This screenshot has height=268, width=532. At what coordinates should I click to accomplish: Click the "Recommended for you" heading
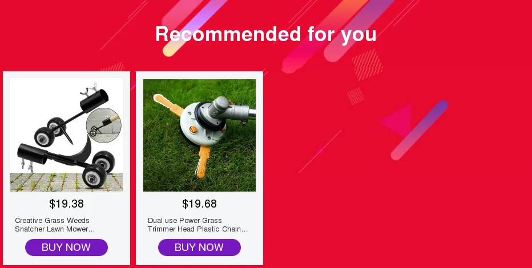click(x=265, y=34)
